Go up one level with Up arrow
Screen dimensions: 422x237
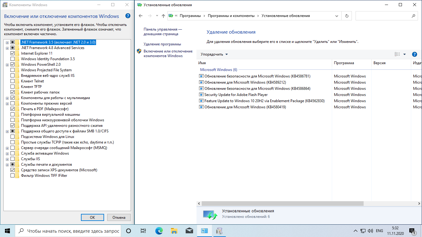163,16
